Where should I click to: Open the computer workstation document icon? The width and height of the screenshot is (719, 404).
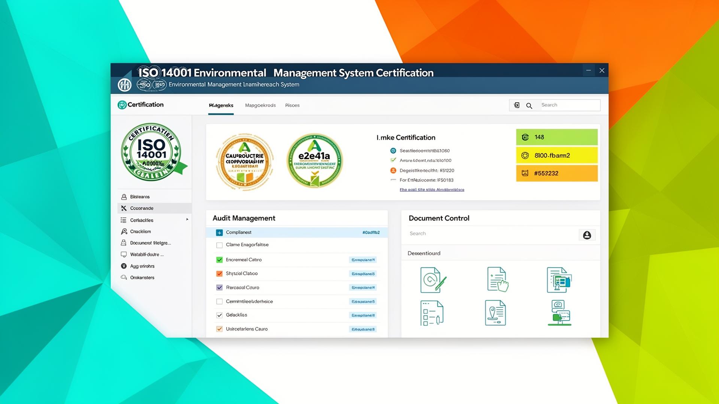(x=559, y=313)
